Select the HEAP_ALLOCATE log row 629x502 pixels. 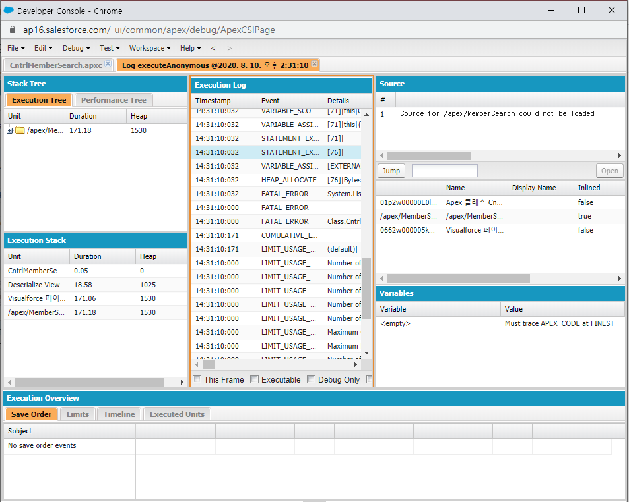(x=277, y=180)
